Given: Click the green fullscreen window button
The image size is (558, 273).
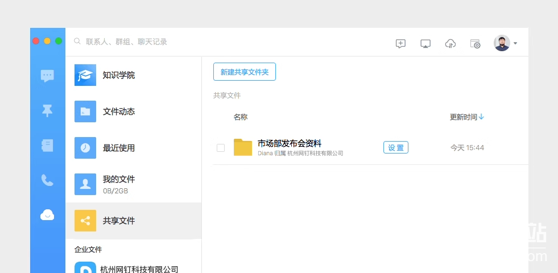Looking at the screenshot, I should tap(59, 41).
